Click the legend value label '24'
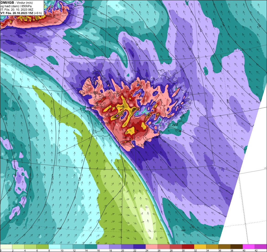Image resolution: width=267 pixels, height=252 pixels. coord(147,250)
